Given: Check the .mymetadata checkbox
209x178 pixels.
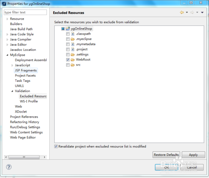Looking at the screenshot, I should (x=68, y=44).
